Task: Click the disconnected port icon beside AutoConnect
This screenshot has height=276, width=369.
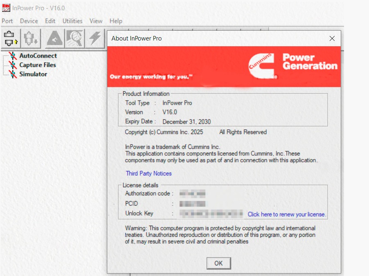Action: (13, 56)
